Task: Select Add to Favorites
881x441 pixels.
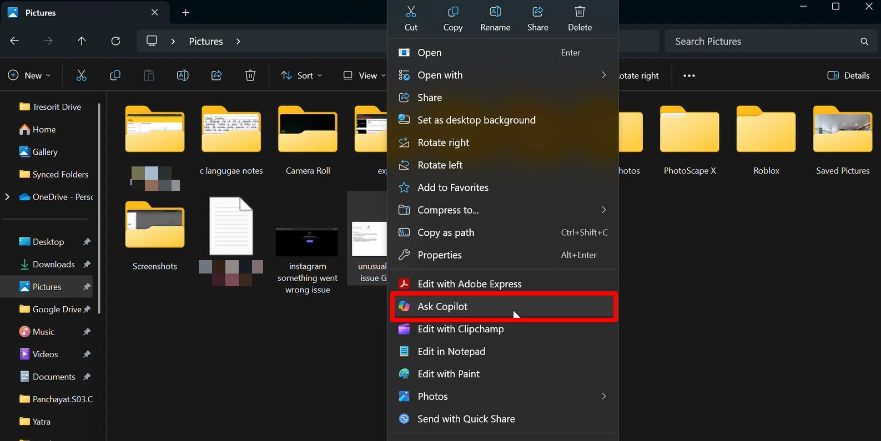Action: click(x=504, y=187)
